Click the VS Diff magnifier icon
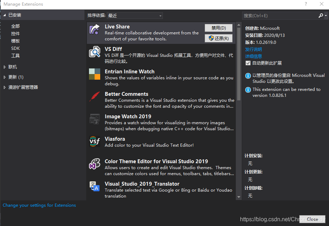 tap(94, 52)
